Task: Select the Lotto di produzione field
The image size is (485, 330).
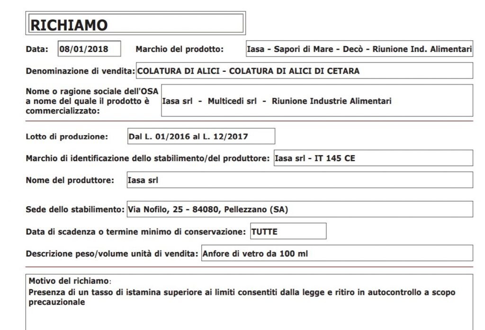Action: tap(201, 136)
